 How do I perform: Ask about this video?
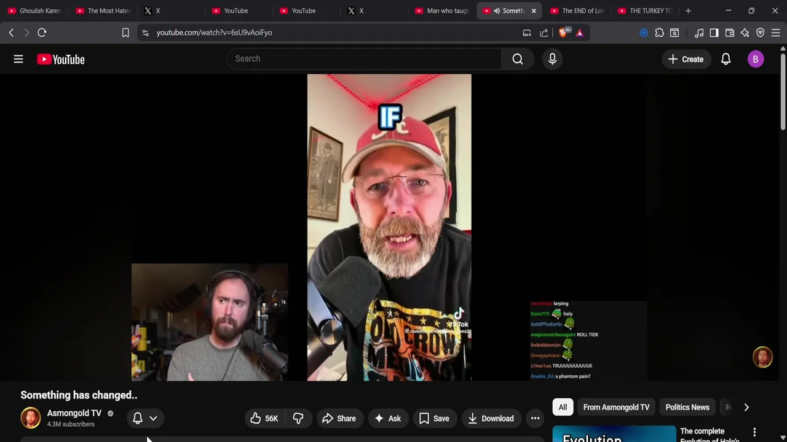pyautogui.click(x=387, y=418)
